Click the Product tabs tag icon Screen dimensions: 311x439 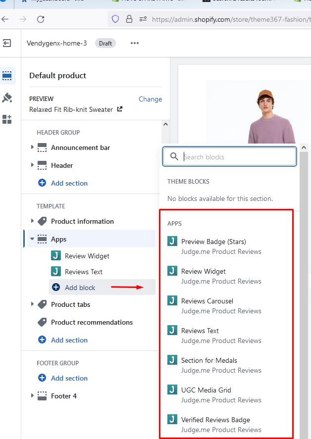(42, 304)
